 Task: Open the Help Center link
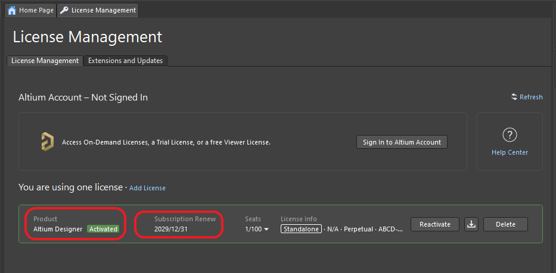(x=510, y=152)
